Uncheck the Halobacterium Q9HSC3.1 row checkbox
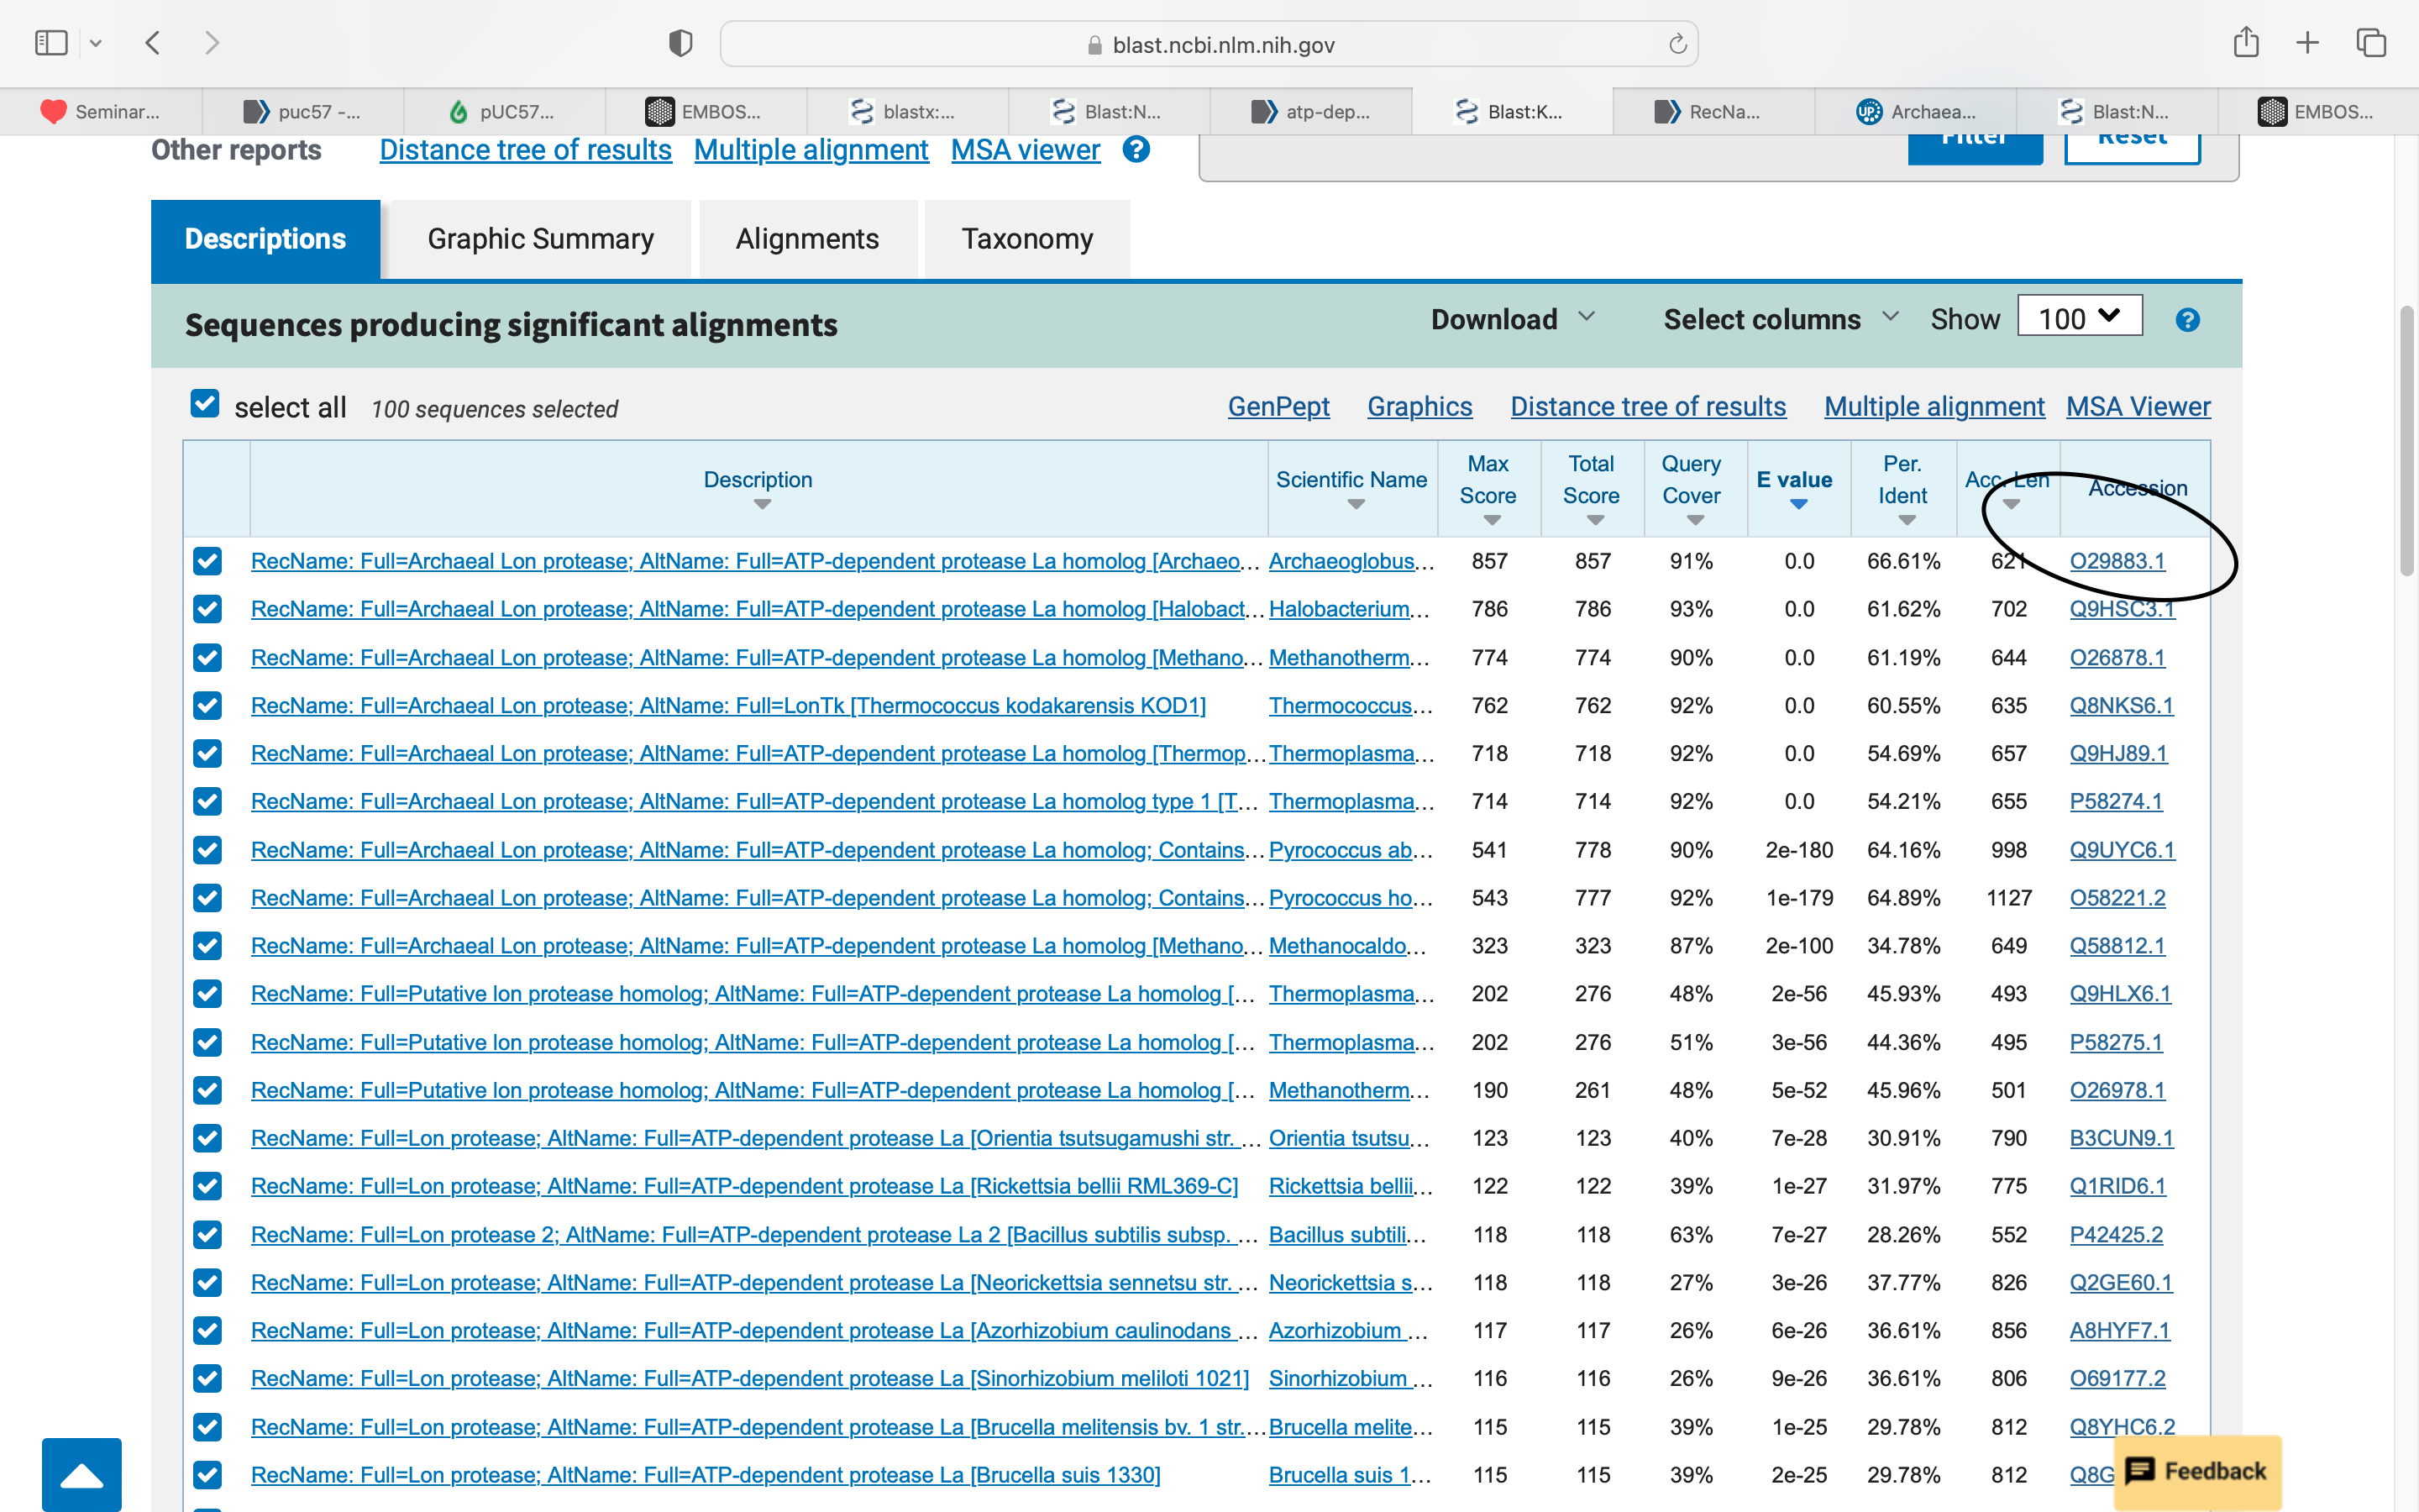This screenshot has width=2419, height=1512. click(x=207, y=609)
